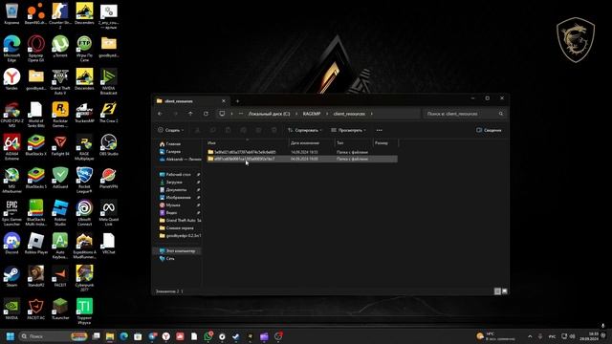The width and height of the screenshot is (612, 344).
Task: Click the Локальный диск (C:) breadcrumb
Action: [x=269, y=114]
